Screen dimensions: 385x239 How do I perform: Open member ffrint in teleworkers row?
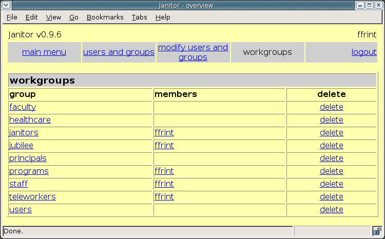pyautogui.click(x=164, y=196)
